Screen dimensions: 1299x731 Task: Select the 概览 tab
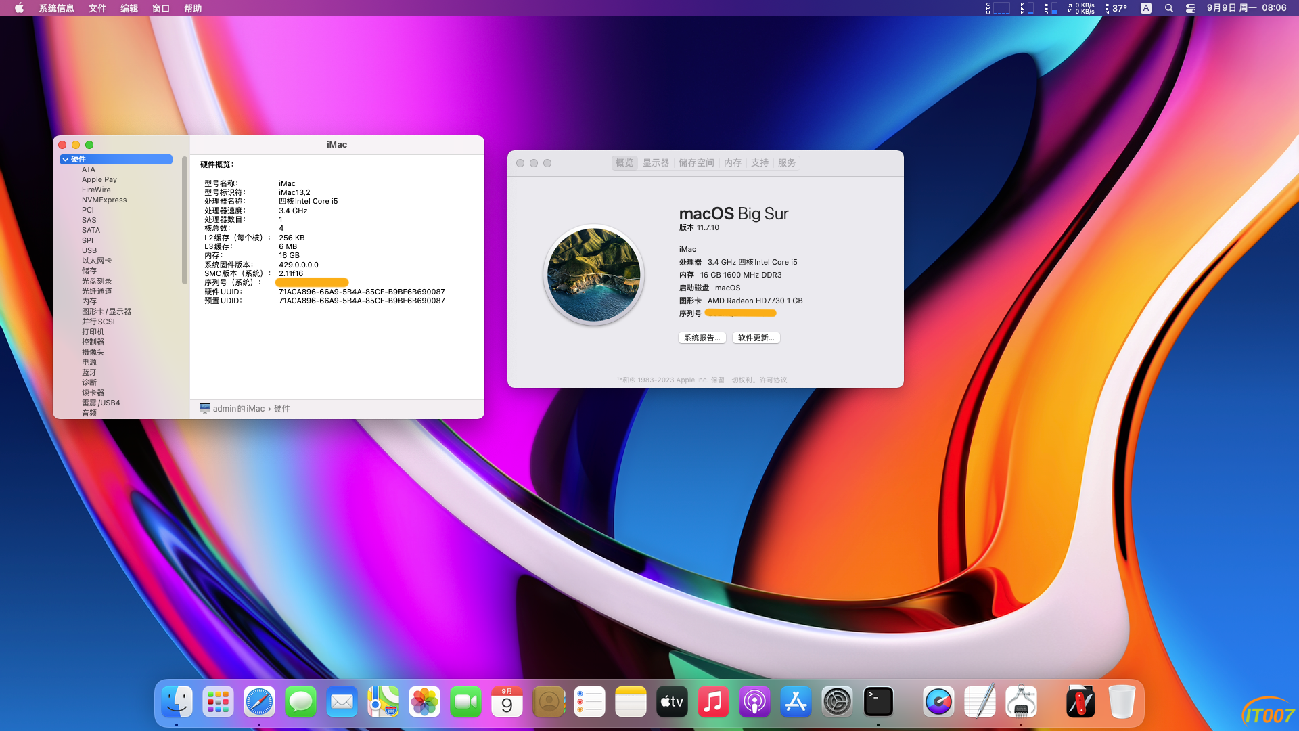624,162
